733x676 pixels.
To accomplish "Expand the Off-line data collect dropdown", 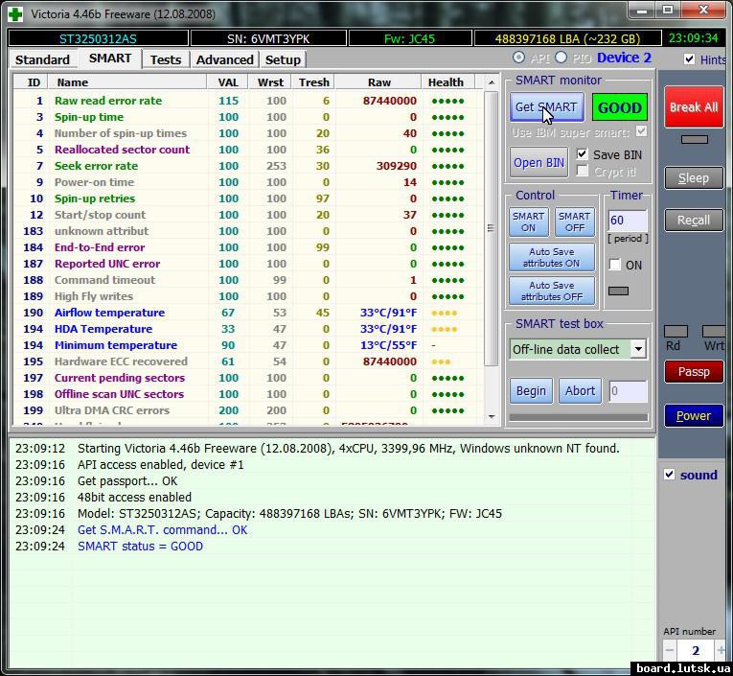I will pos(638,349).
